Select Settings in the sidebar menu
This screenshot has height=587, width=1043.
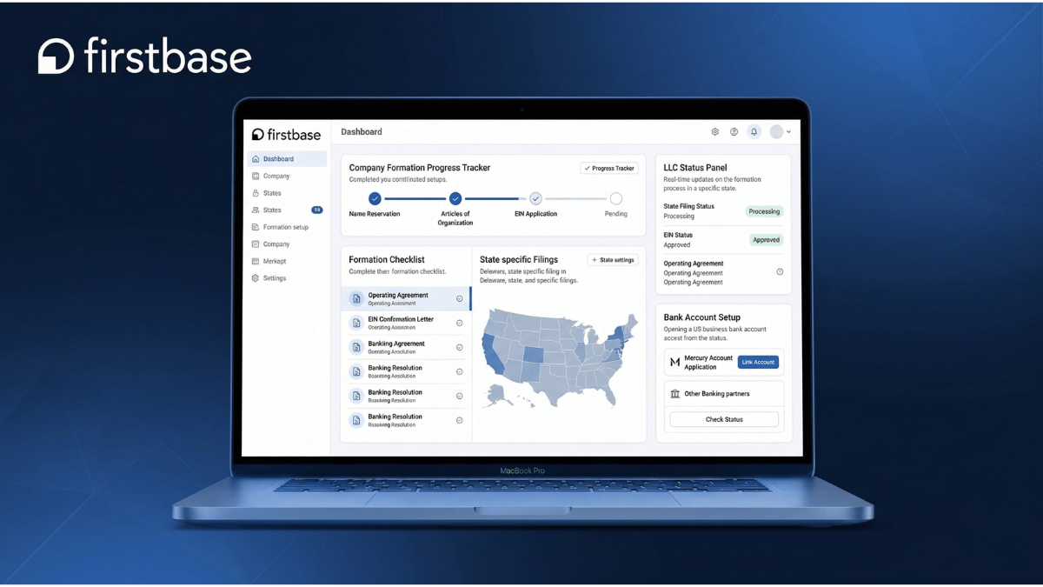tap(275, 278)
